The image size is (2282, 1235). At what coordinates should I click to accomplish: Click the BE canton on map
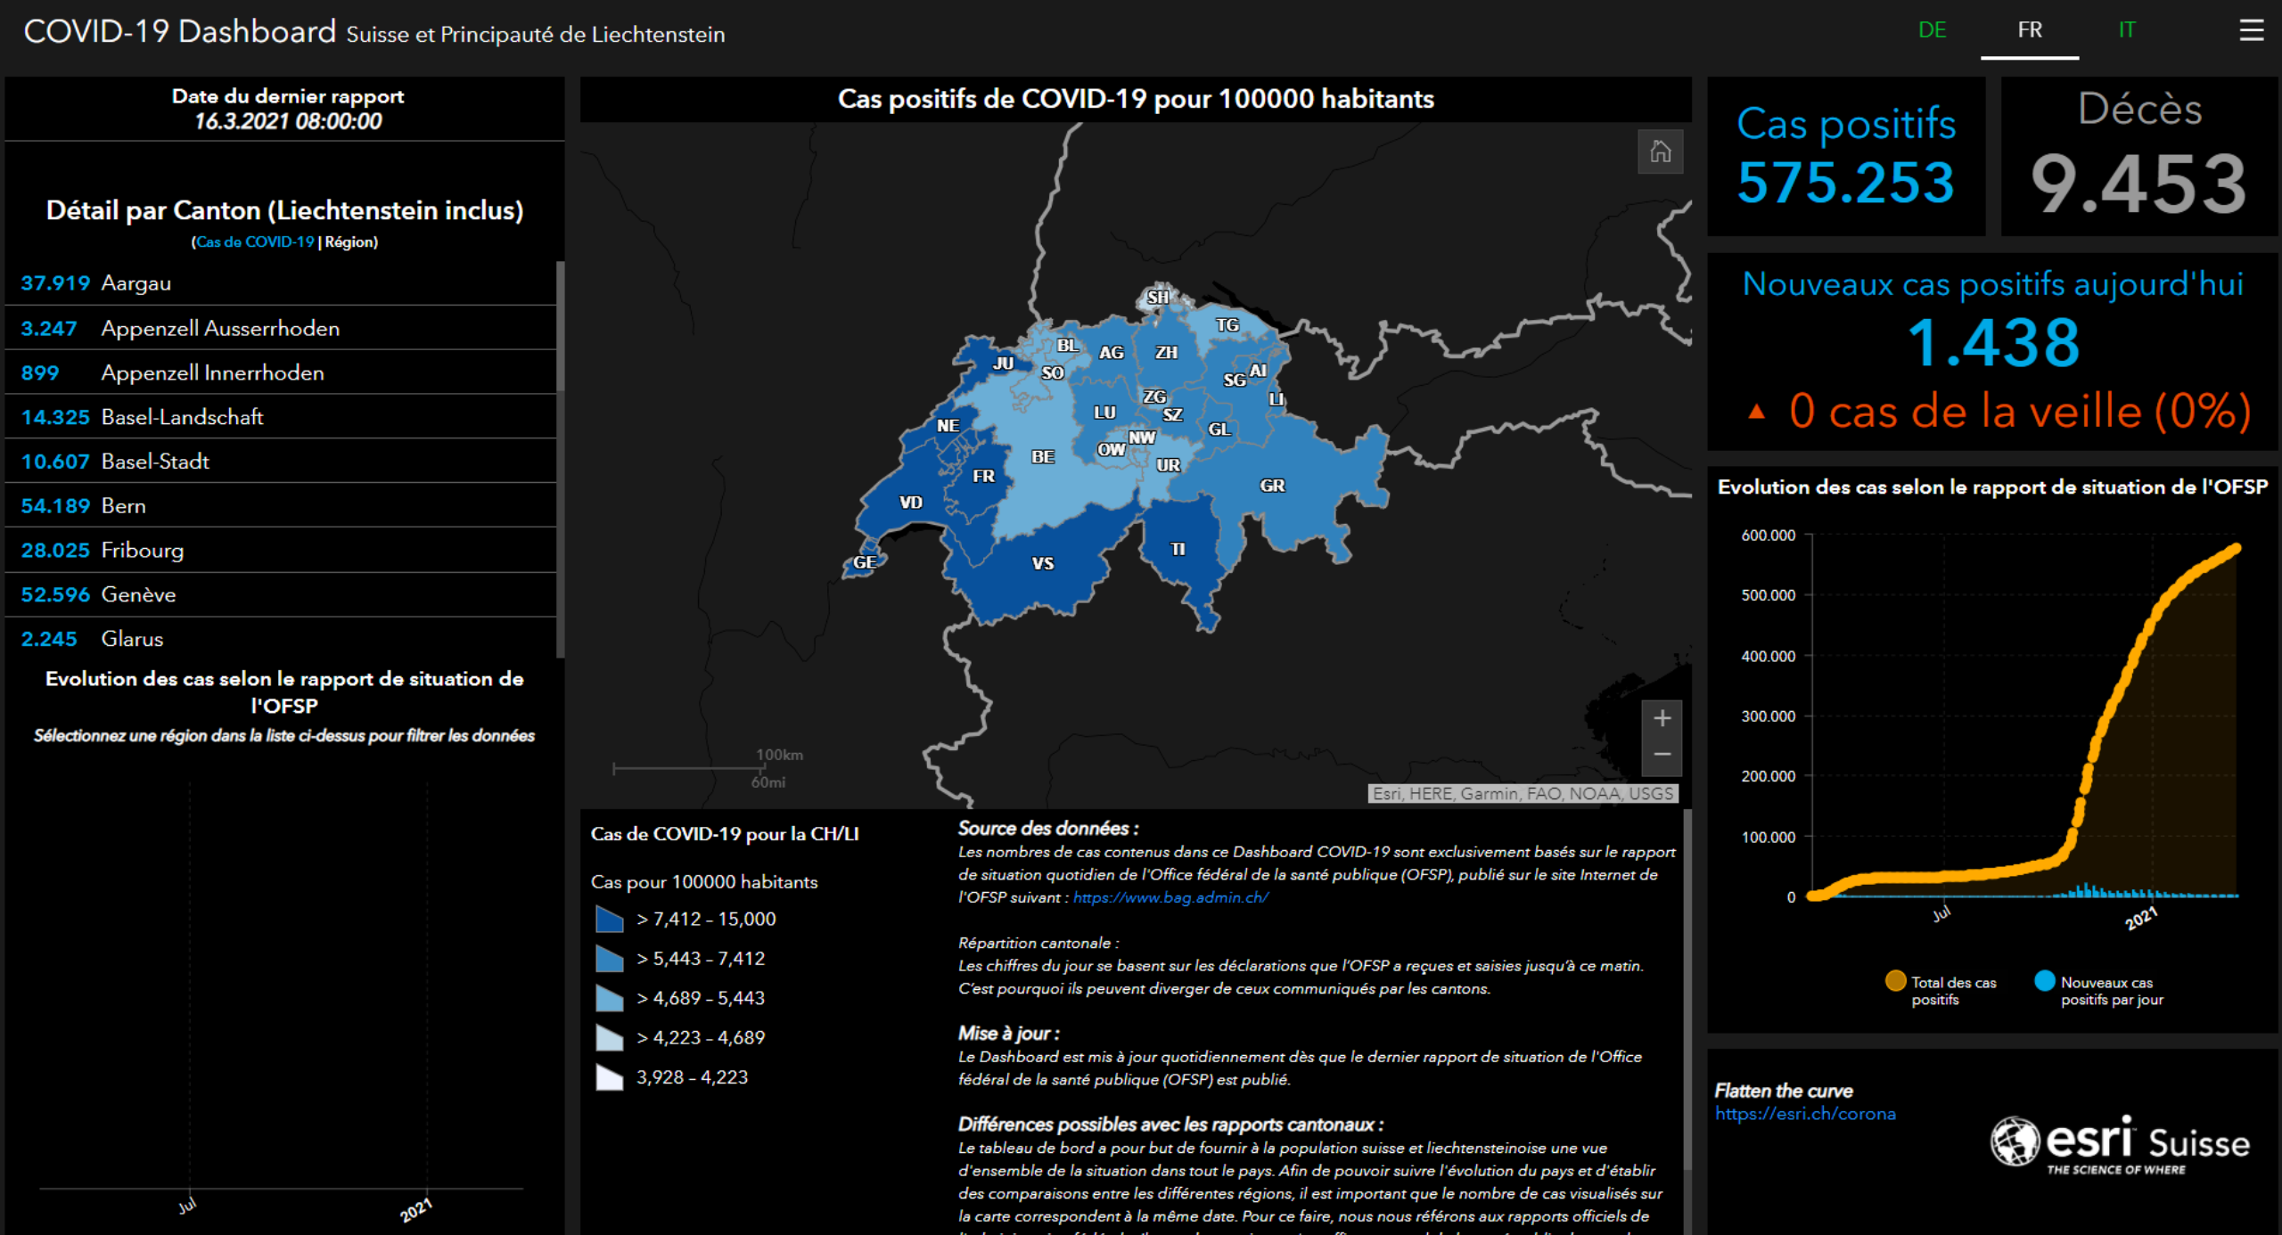coord(1043,457)
